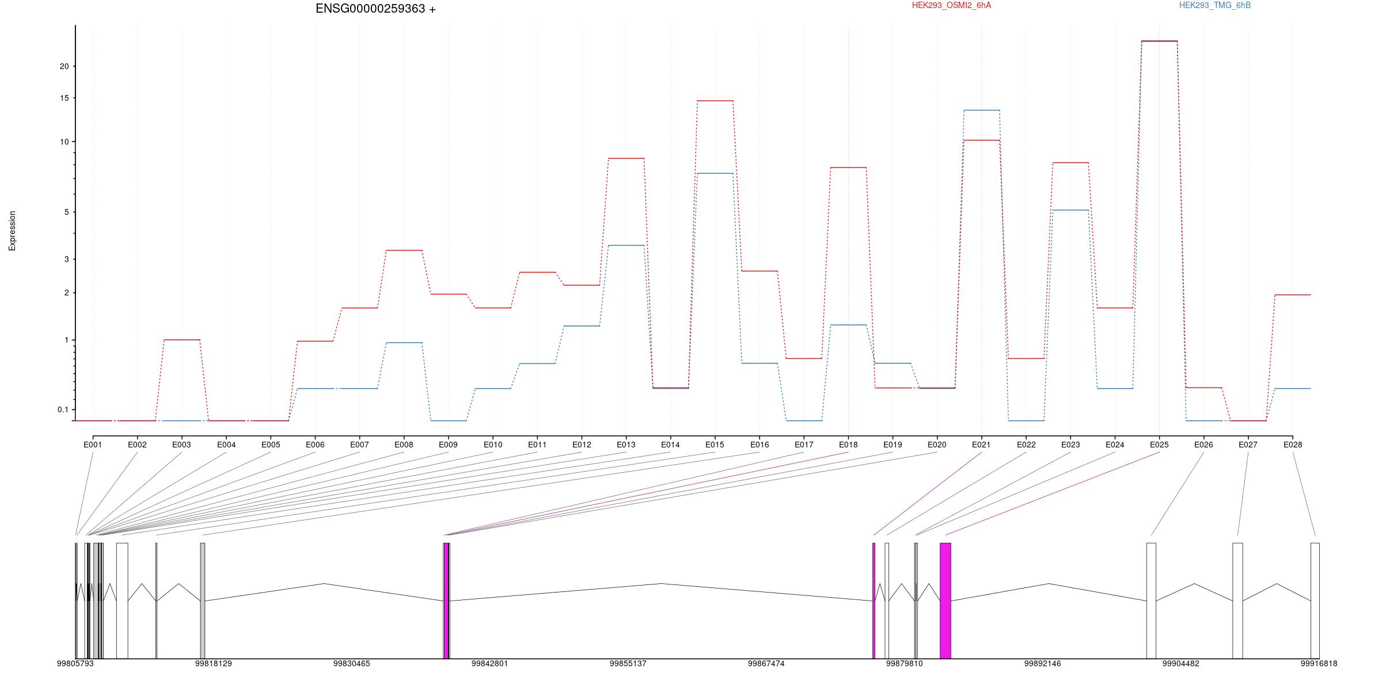The image size is (1382, 691).
Task: Click y-axis tick value 20
Action: coord(64,66)
